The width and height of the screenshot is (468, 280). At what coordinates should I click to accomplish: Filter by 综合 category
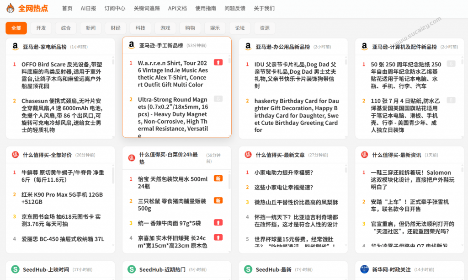tap(66, 28)
